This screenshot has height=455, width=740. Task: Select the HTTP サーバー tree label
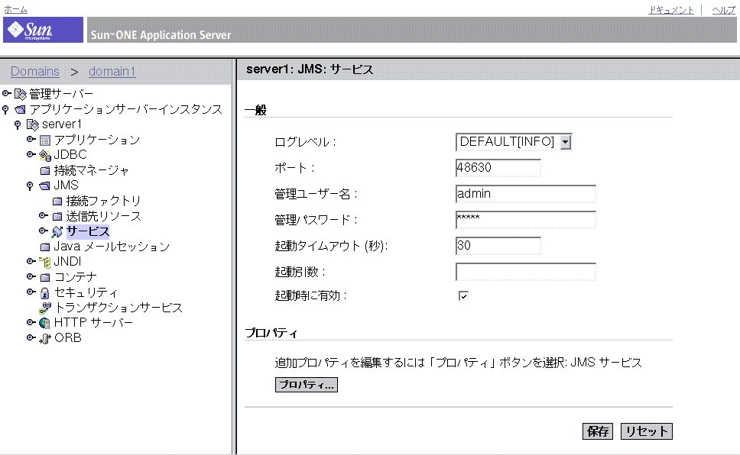[x=93, y=322]
